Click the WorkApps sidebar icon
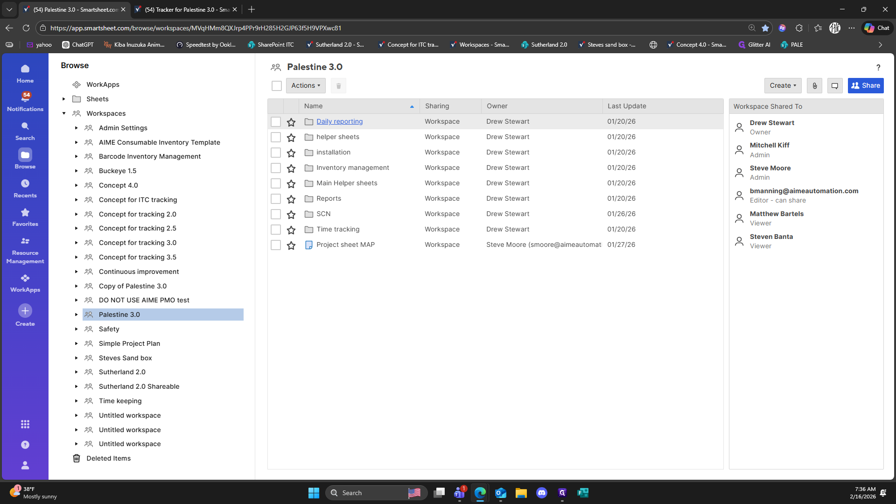896x504 pixels. click(x=25, y=279)
